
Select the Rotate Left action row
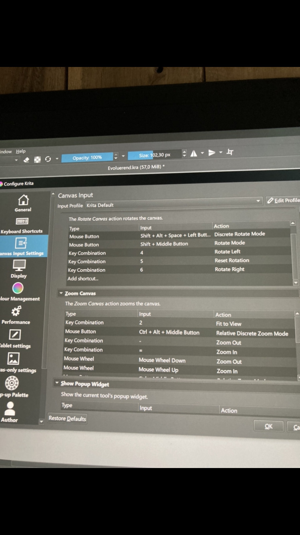[x=178, y=252]
